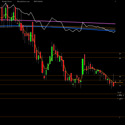Image resolution: width=125 pixels, height=125 pixels.
Task: Select the price axis label 16
Action: pos(120,77)
